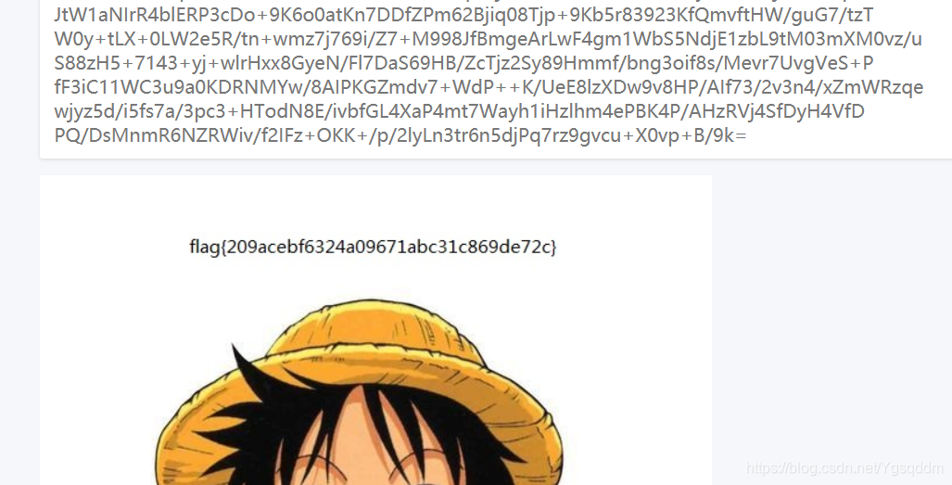Image resolution: width=952 pixels, height=485 pixels.
Task: Click the gray gap between text box and image
Action: pos(375,167)
